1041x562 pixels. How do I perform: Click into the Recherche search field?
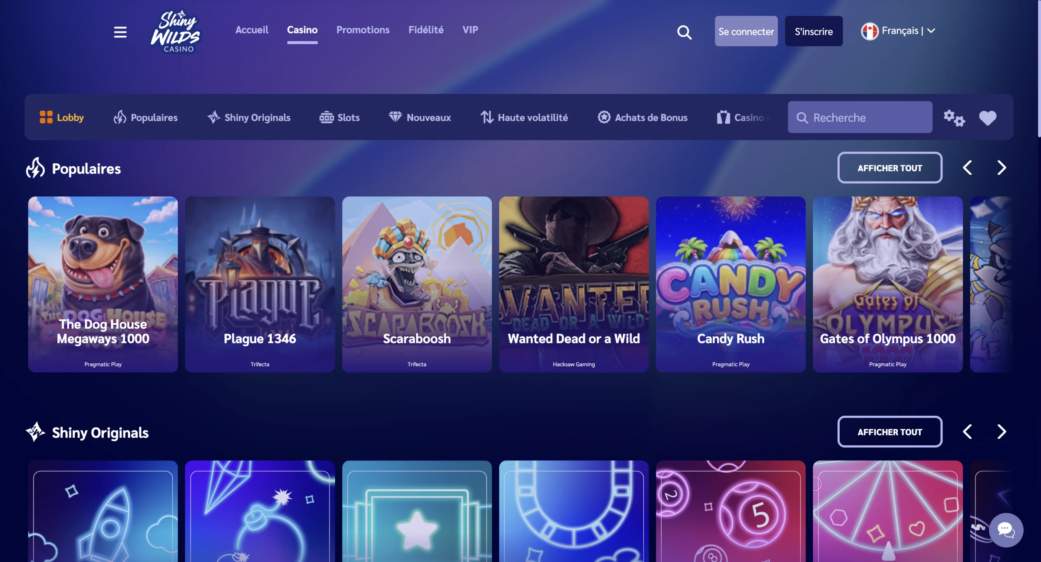(x=860, y=117)
